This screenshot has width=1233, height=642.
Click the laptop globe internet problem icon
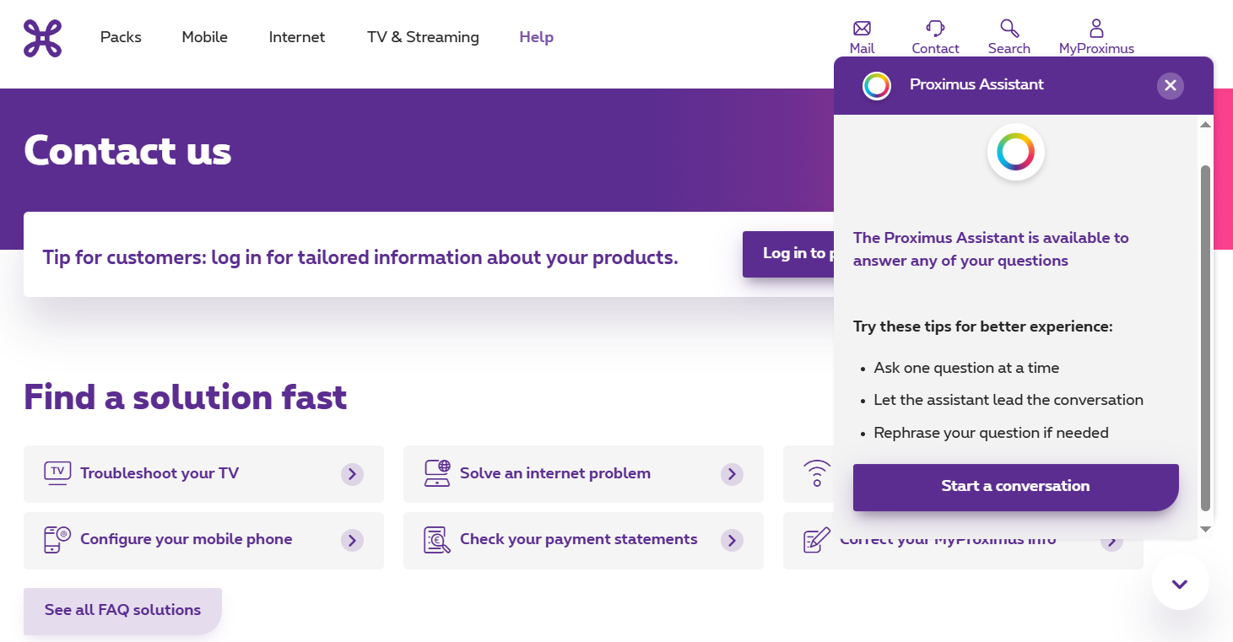click(436, 473)
